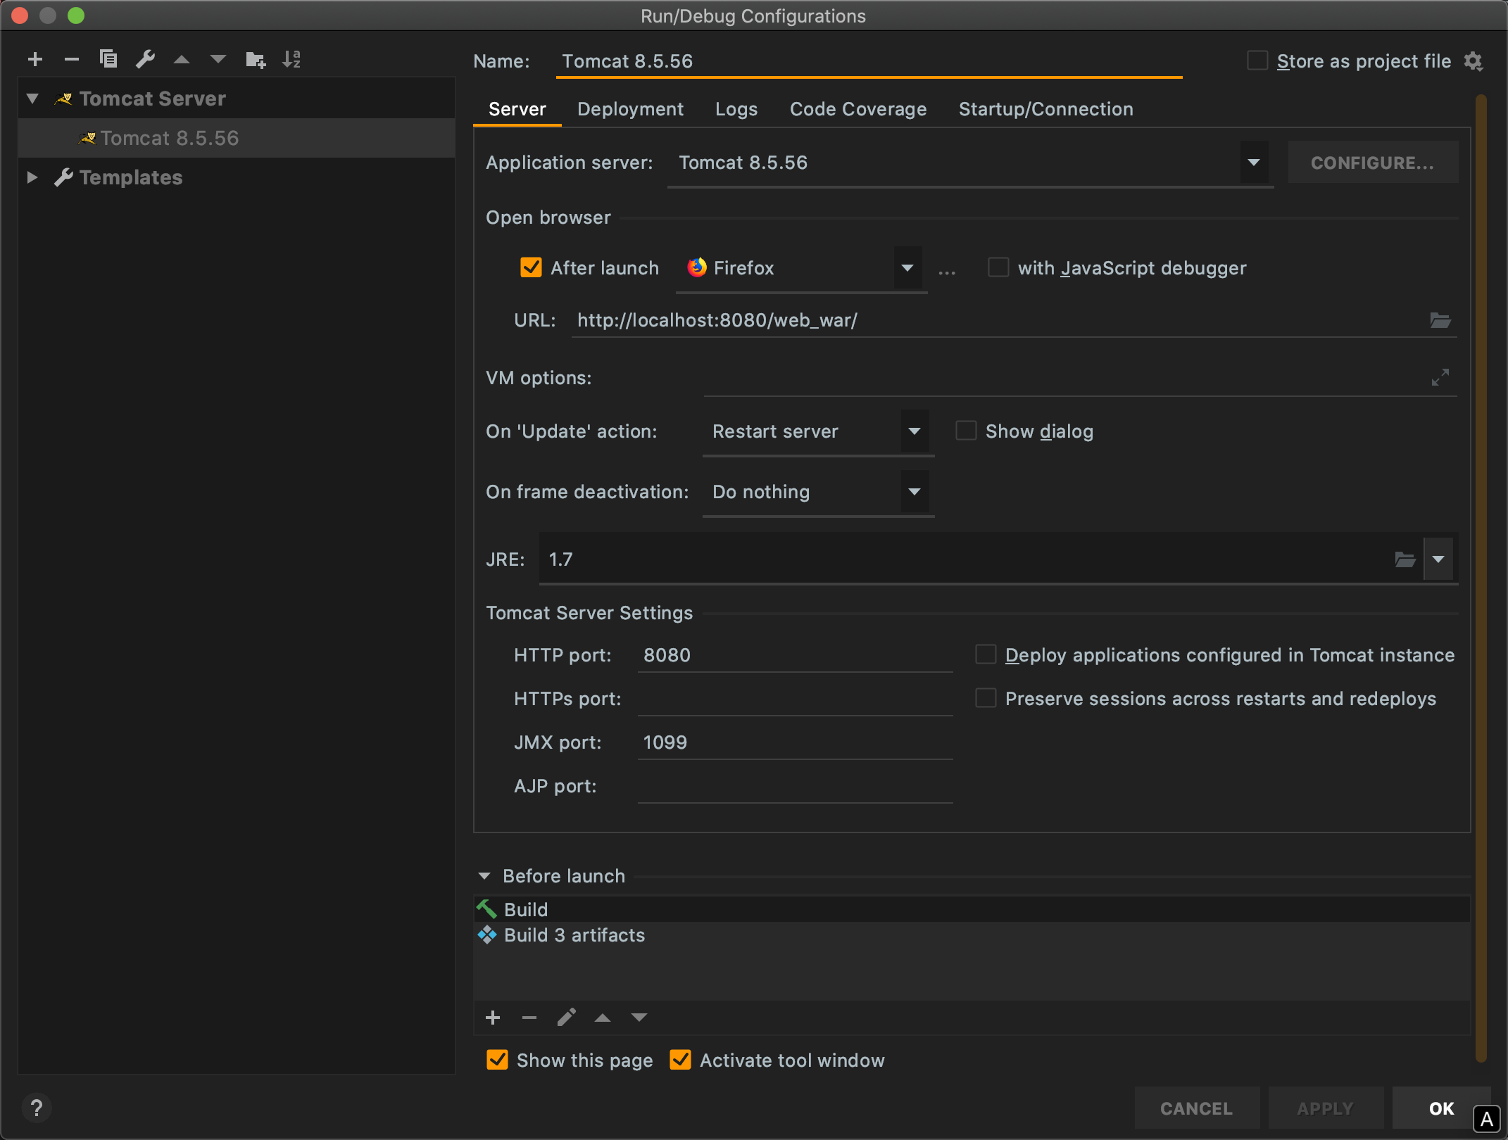This screenshot has width=1508, height=1140.
Task: Enable Preserve sessions across restarts
Action: [x=986, y=698]
